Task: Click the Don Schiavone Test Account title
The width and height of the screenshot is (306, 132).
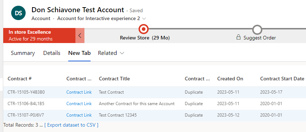Action: [78, 10]
